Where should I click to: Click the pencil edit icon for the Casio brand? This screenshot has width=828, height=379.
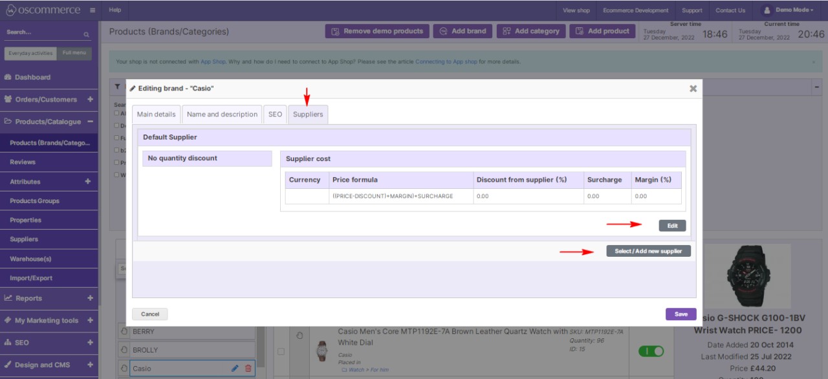[x=235, y=368]
